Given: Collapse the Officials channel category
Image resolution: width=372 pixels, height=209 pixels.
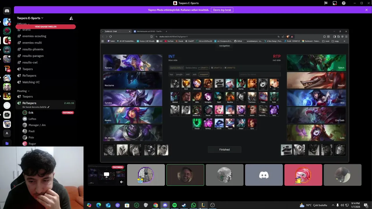Looking at the screenshot, I should (23, 24).
